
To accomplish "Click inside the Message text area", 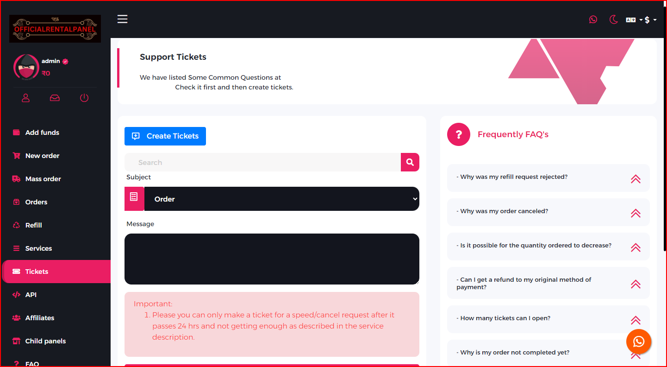I will pos(272,259).
